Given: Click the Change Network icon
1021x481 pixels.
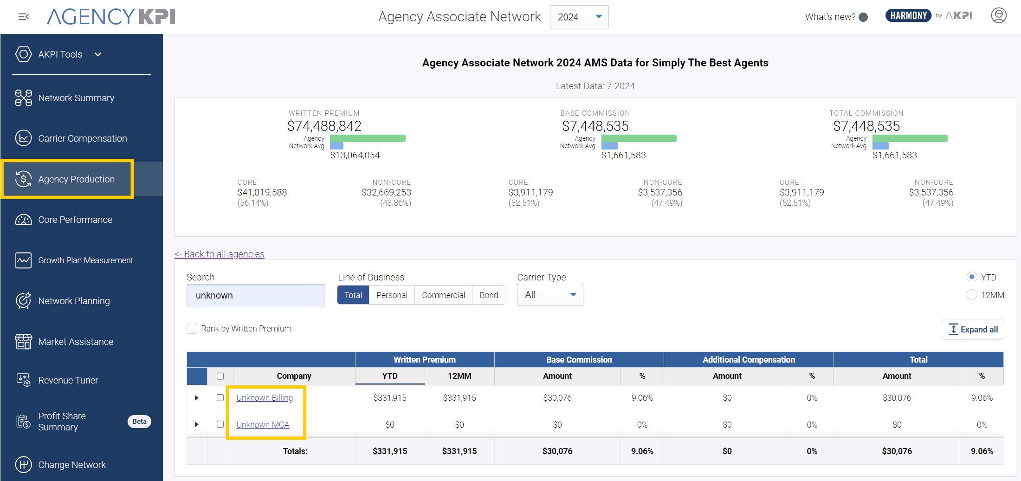Looking at the screenshot, I should [23, 464].
